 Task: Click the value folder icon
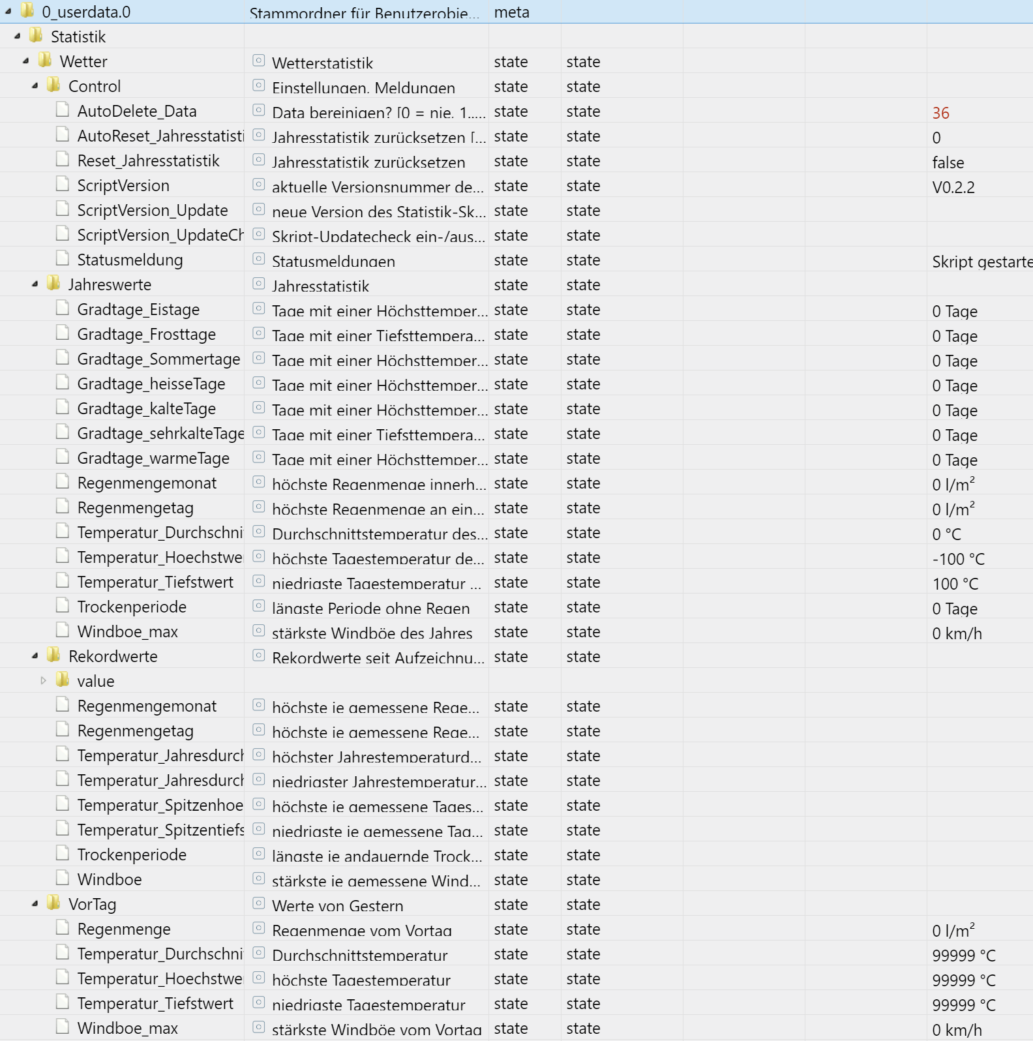click(x=63, y=680)
